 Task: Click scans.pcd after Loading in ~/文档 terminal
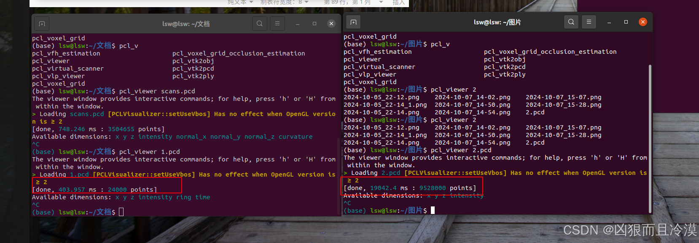87,114
